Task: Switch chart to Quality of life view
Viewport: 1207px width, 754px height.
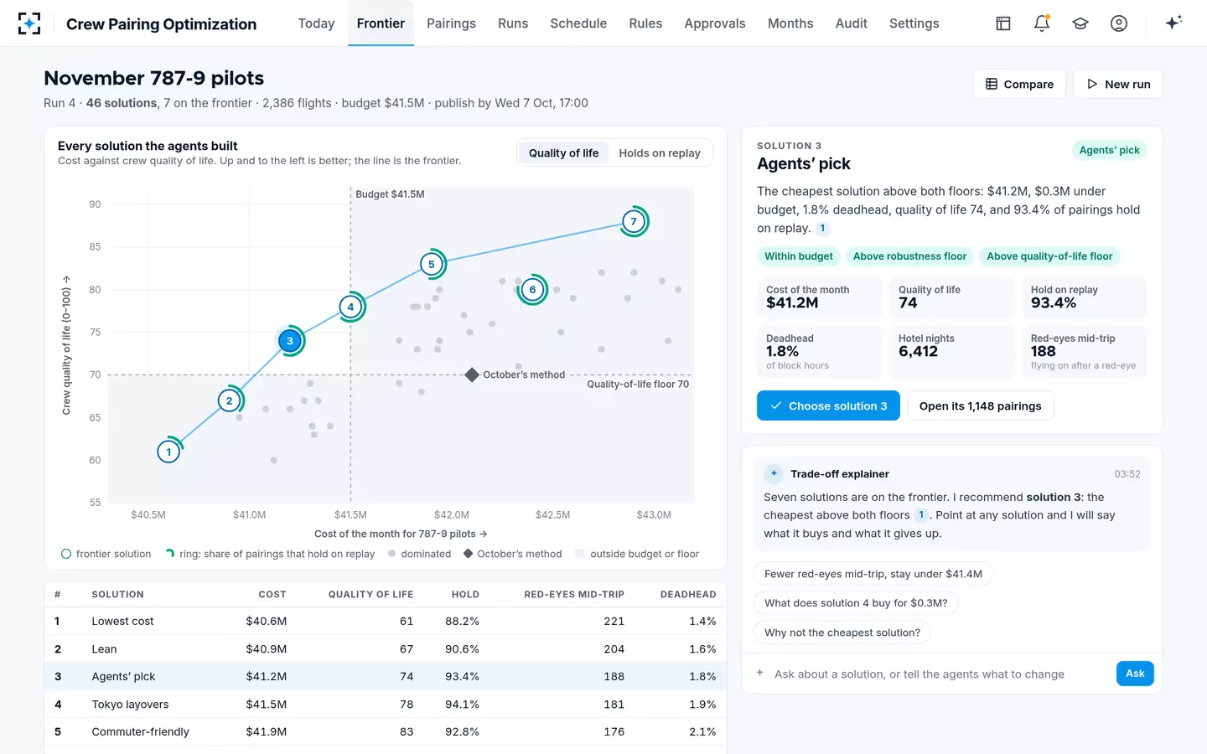Action: (563, 153)
